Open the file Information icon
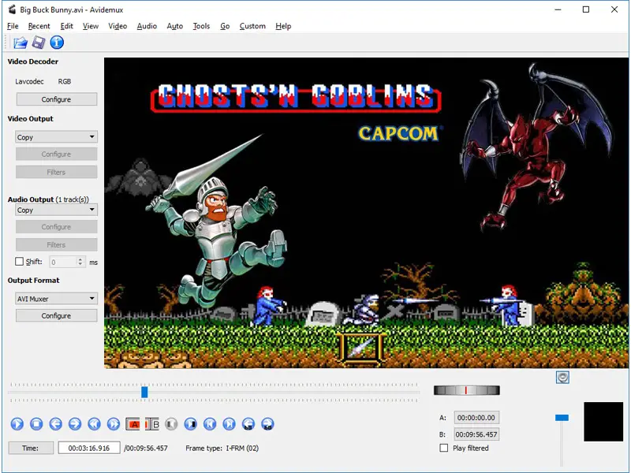 click(57, 43)
